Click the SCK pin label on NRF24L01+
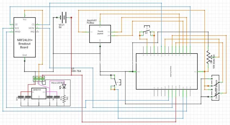The height and width of the screenshot is (125, 230). pyautogui.click(x=17, y=28)
